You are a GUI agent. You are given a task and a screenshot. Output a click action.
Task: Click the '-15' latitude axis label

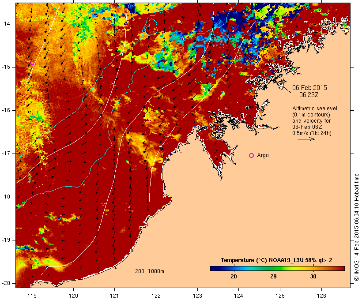pyautogui.click(x=5, y=67)
